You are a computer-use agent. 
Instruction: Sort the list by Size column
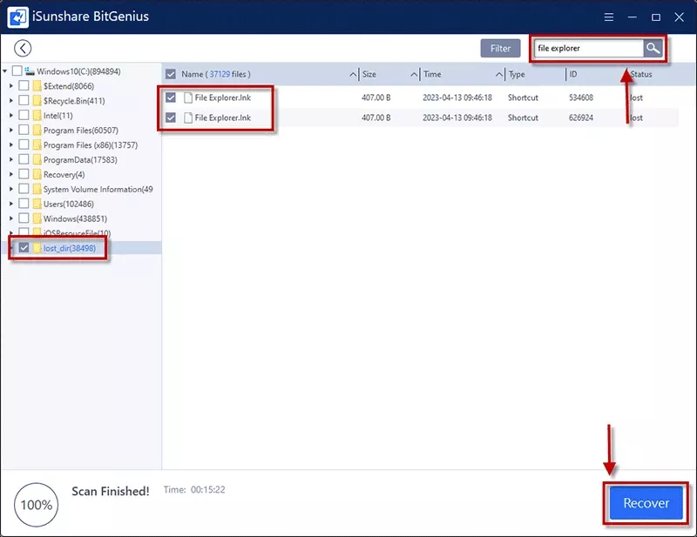point(388,75)
